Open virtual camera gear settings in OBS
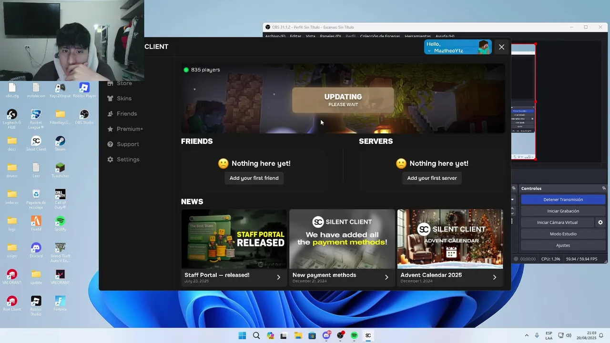The width and height of the screenshot is (610, 343). tap(600, 222)
